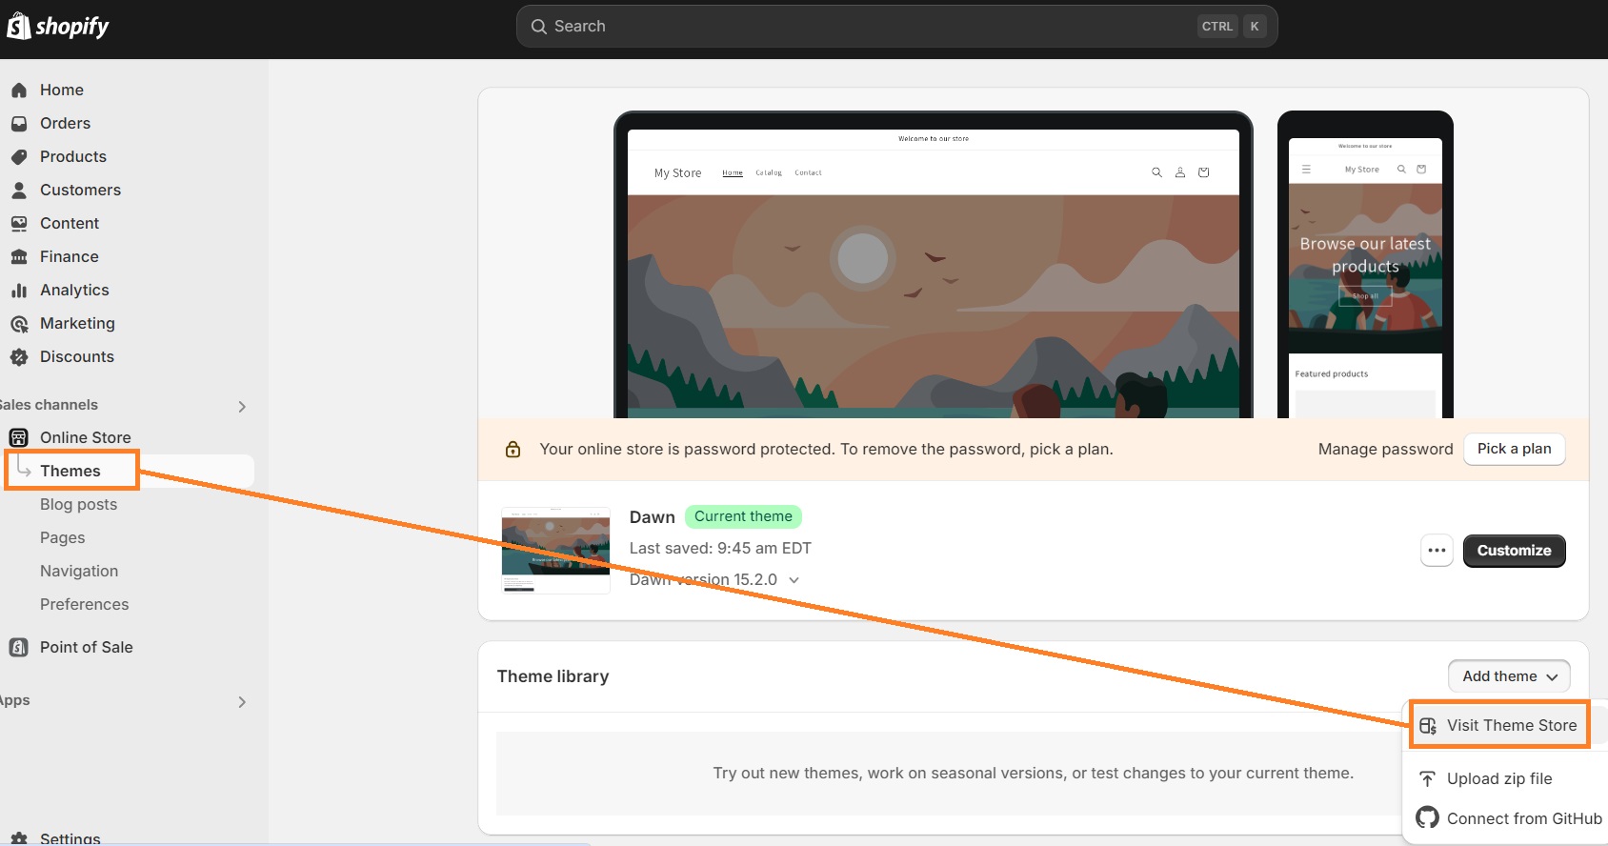
Task: Click the Search input field
Action: (896, 26)
